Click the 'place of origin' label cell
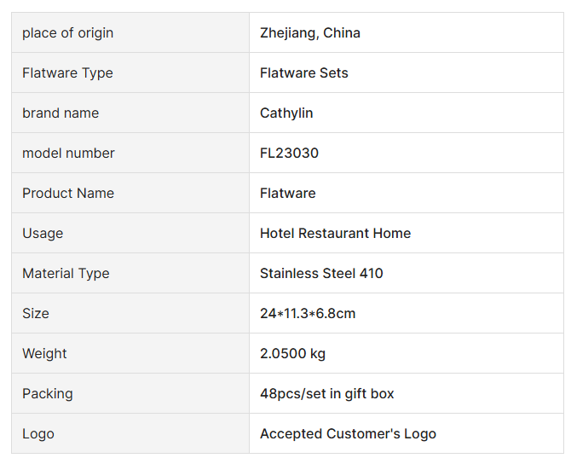Screen dimensions: 571x464 (x=67, y=33)
